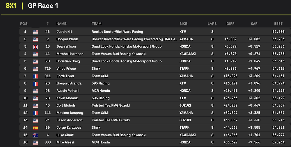Click the French flag beside Maxime Desprey
The image size is (291, 147).
(x=35, y=113)
